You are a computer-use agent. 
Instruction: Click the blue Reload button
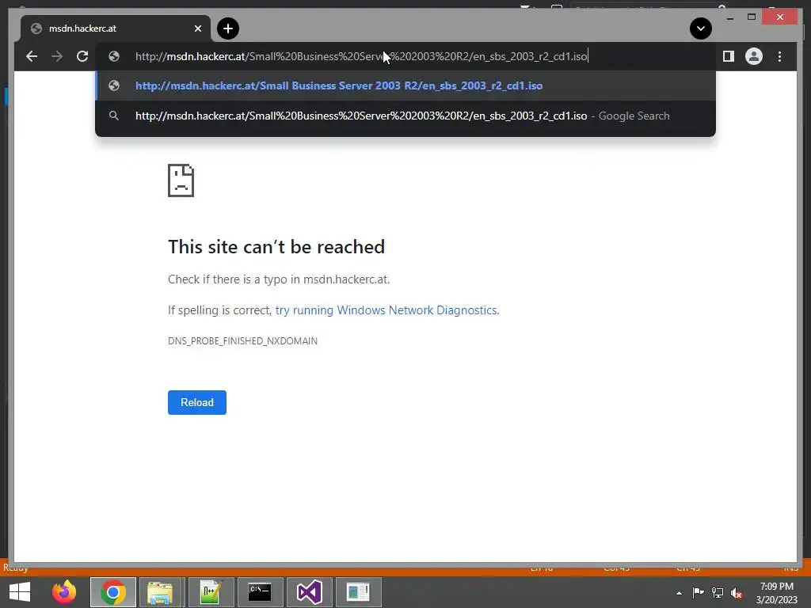click(x=197, y=402)
